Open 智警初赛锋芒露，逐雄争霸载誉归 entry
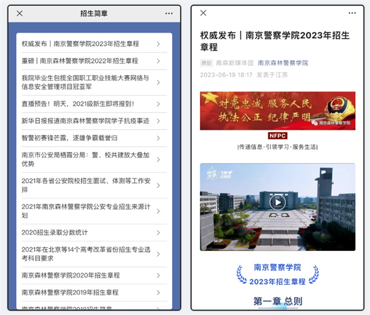Image resolution: width=370 pixels, height=315 pixels. 94,138
